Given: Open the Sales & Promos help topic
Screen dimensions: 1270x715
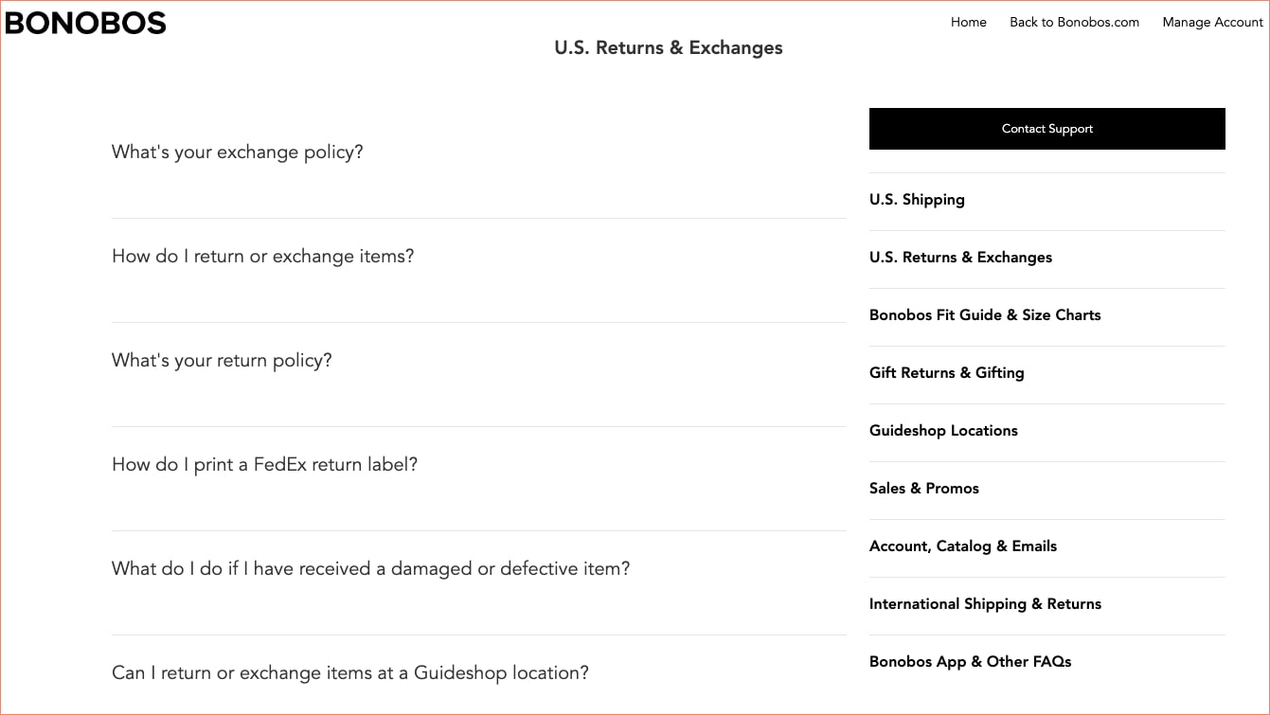Looking at the screenshot, I should click(924, 488).
